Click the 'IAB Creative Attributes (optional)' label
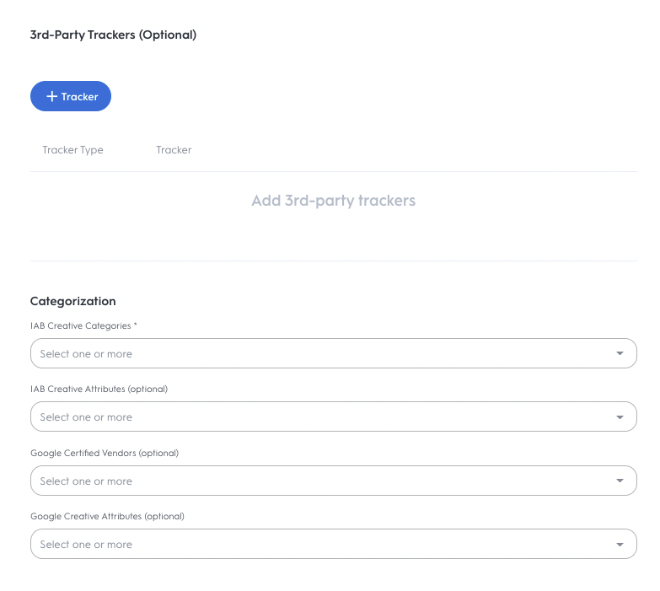The height and width of the screenshot is (591, 660). (x=99, y=389)
